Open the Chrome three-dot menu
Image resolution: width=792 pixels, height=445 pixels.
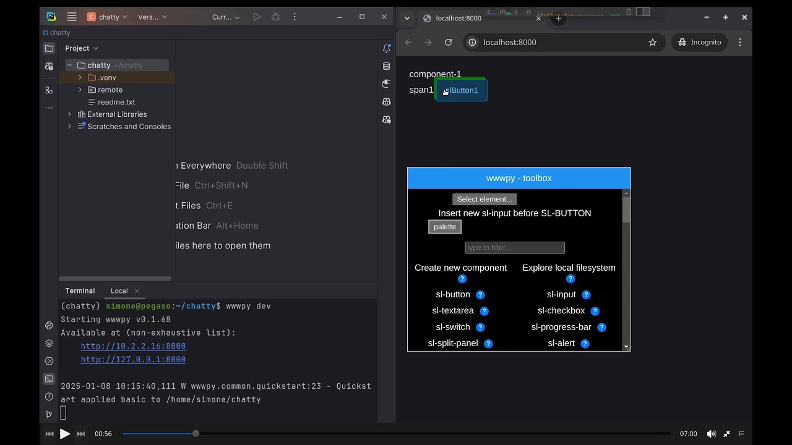click(740, 42)
